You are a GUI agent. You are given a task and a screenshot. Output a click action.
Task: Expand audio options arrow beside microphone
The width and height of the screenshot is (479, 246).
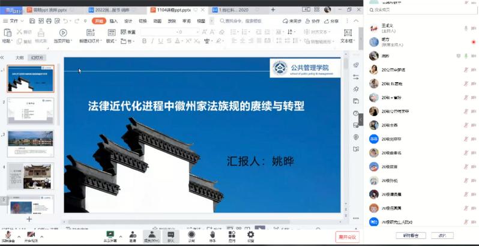pyautogui.click(x=19, y=235)
